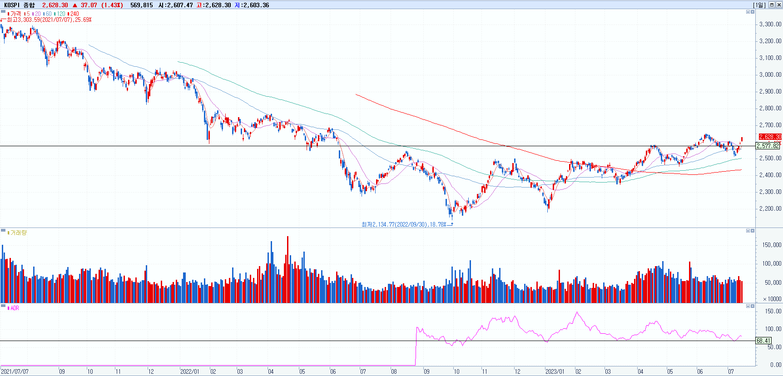Select the 5-day moving average legend
783x376 pixels.
click(27, 14)
